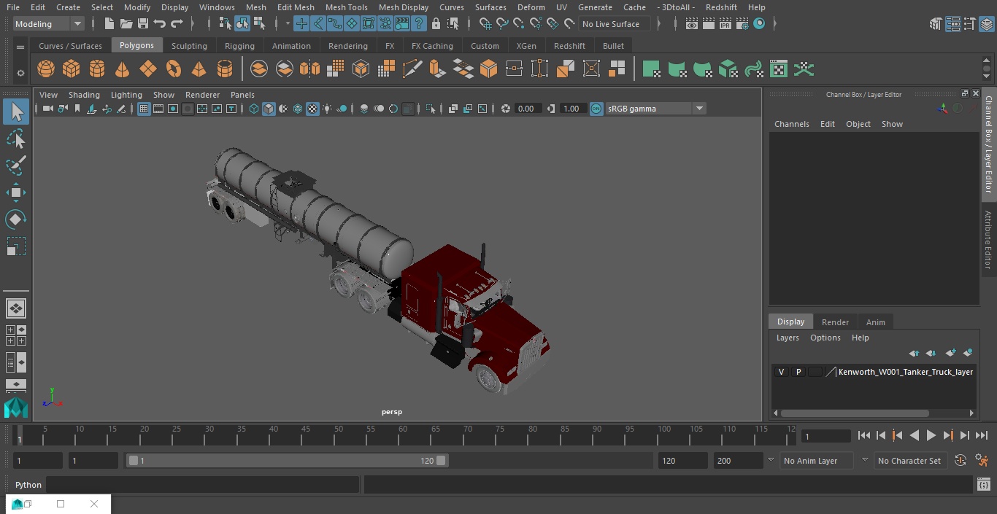Toggle textured display in viewport toolbar
997x514 pixels.
tap(312, 109)
